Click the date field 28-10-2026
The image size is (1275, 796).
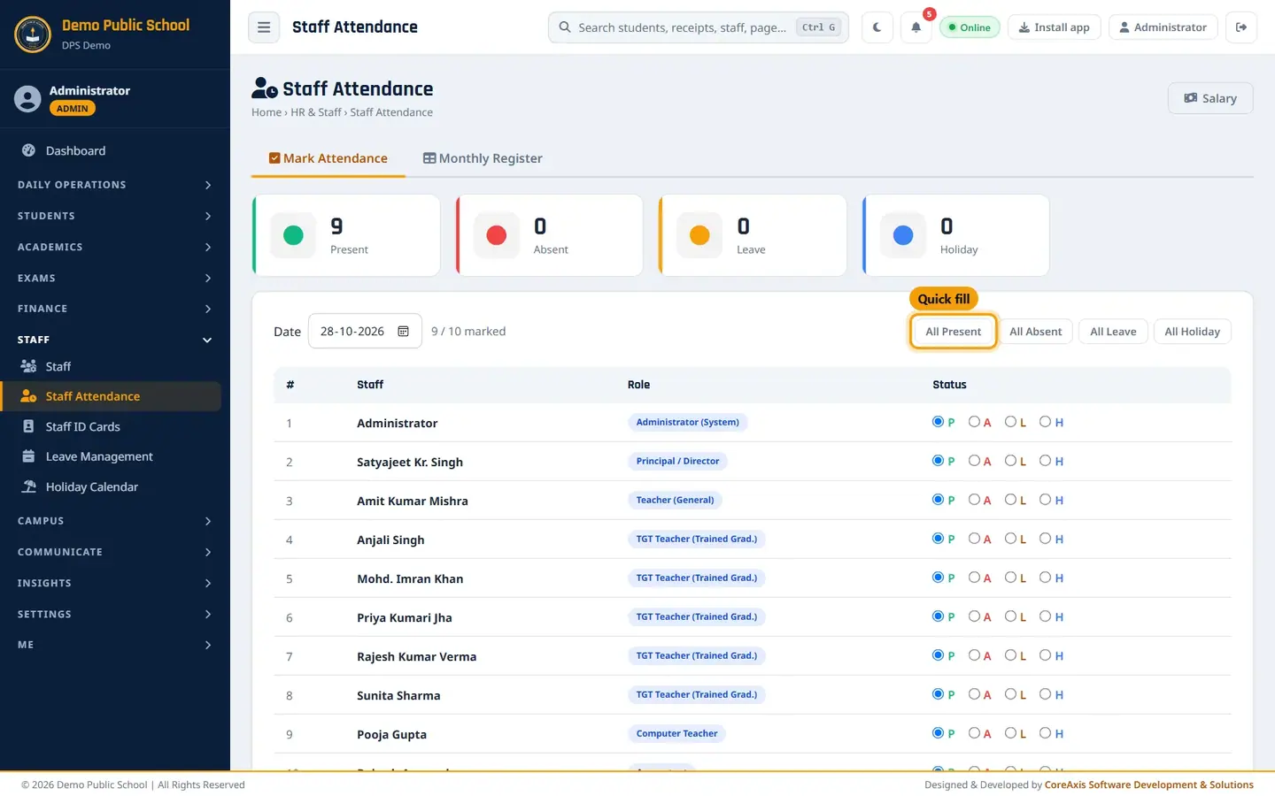[365, 331]
